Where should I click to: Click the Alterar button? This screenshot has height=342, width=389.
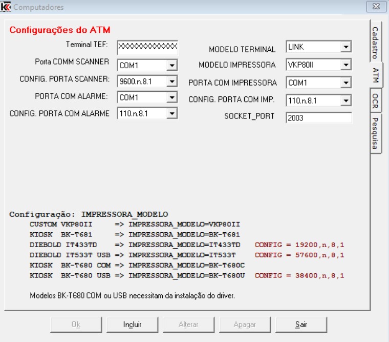click(188, 324)
